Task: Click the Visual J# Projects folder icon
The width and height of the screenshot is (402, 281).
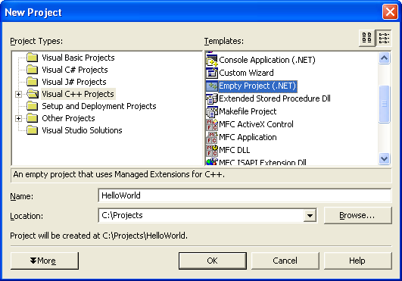Action: tap(33, 82)
